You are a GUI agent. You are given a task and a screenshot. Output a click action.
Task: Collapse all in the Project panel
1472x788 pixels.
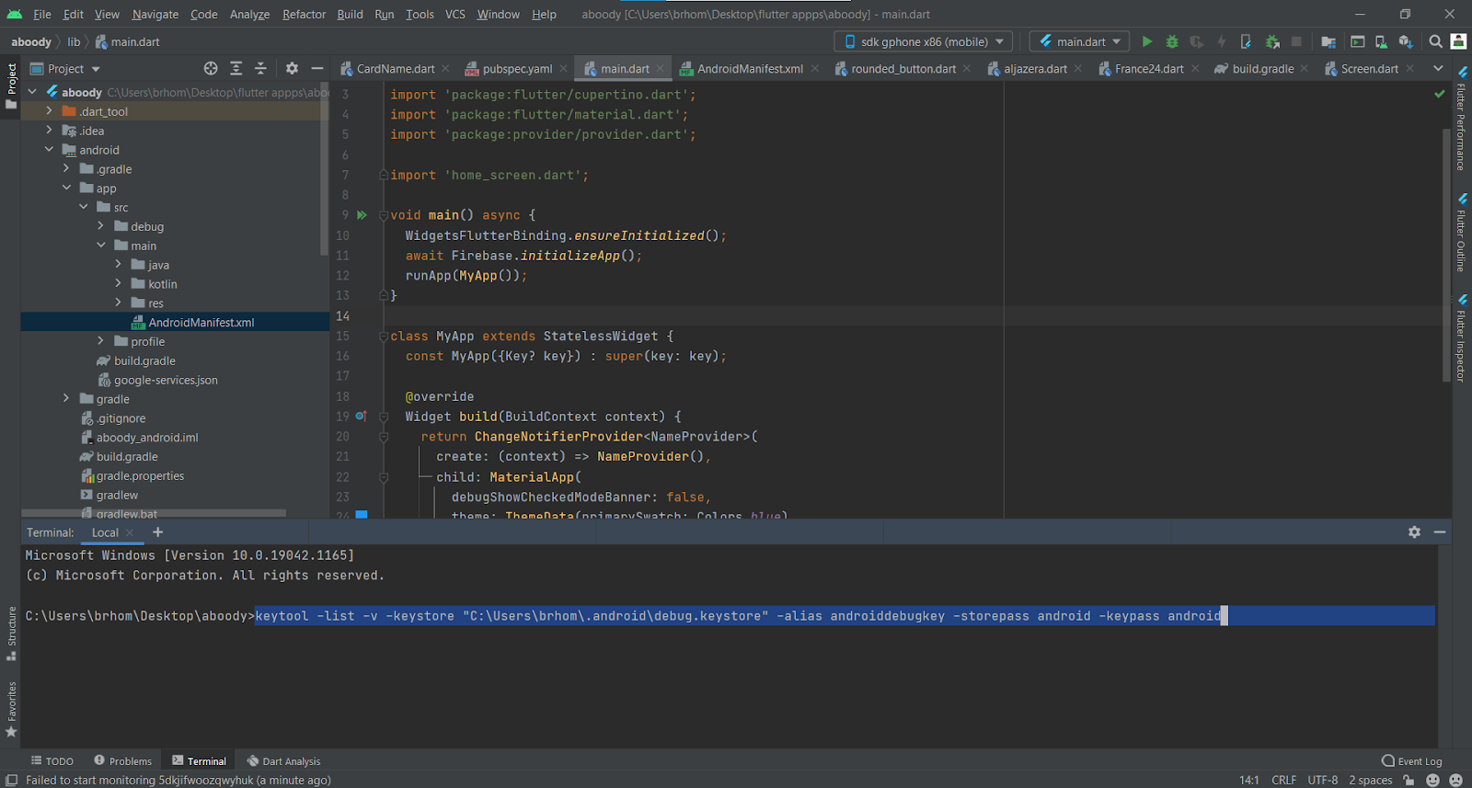click(x=260, y=68)
